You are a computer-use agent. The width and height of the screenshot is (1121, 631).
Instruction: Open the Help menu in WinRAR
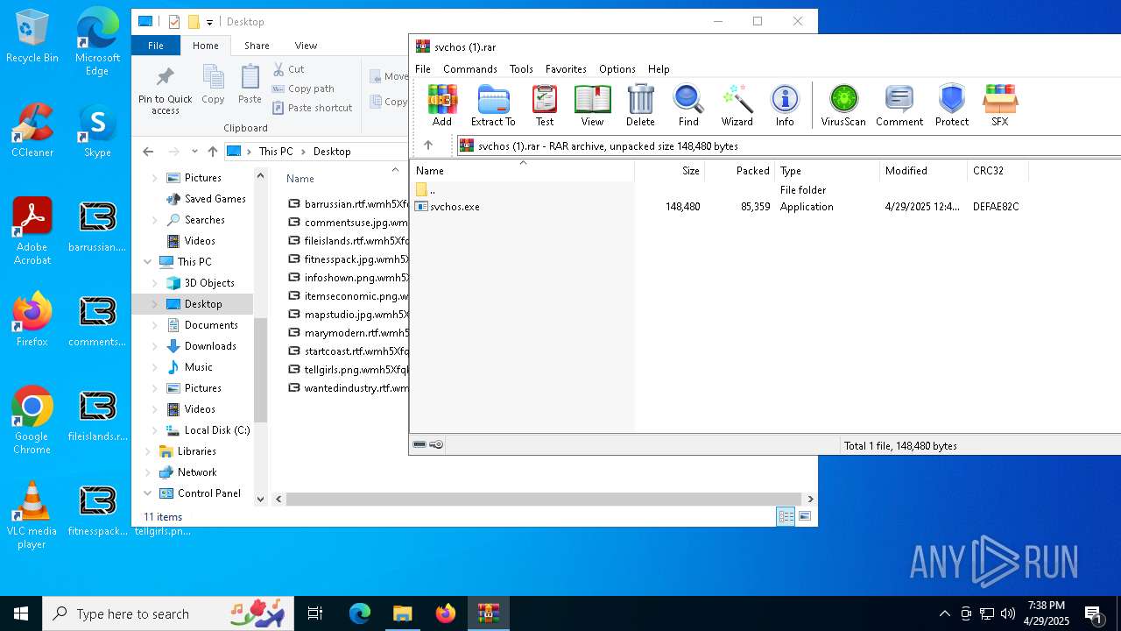659,69
